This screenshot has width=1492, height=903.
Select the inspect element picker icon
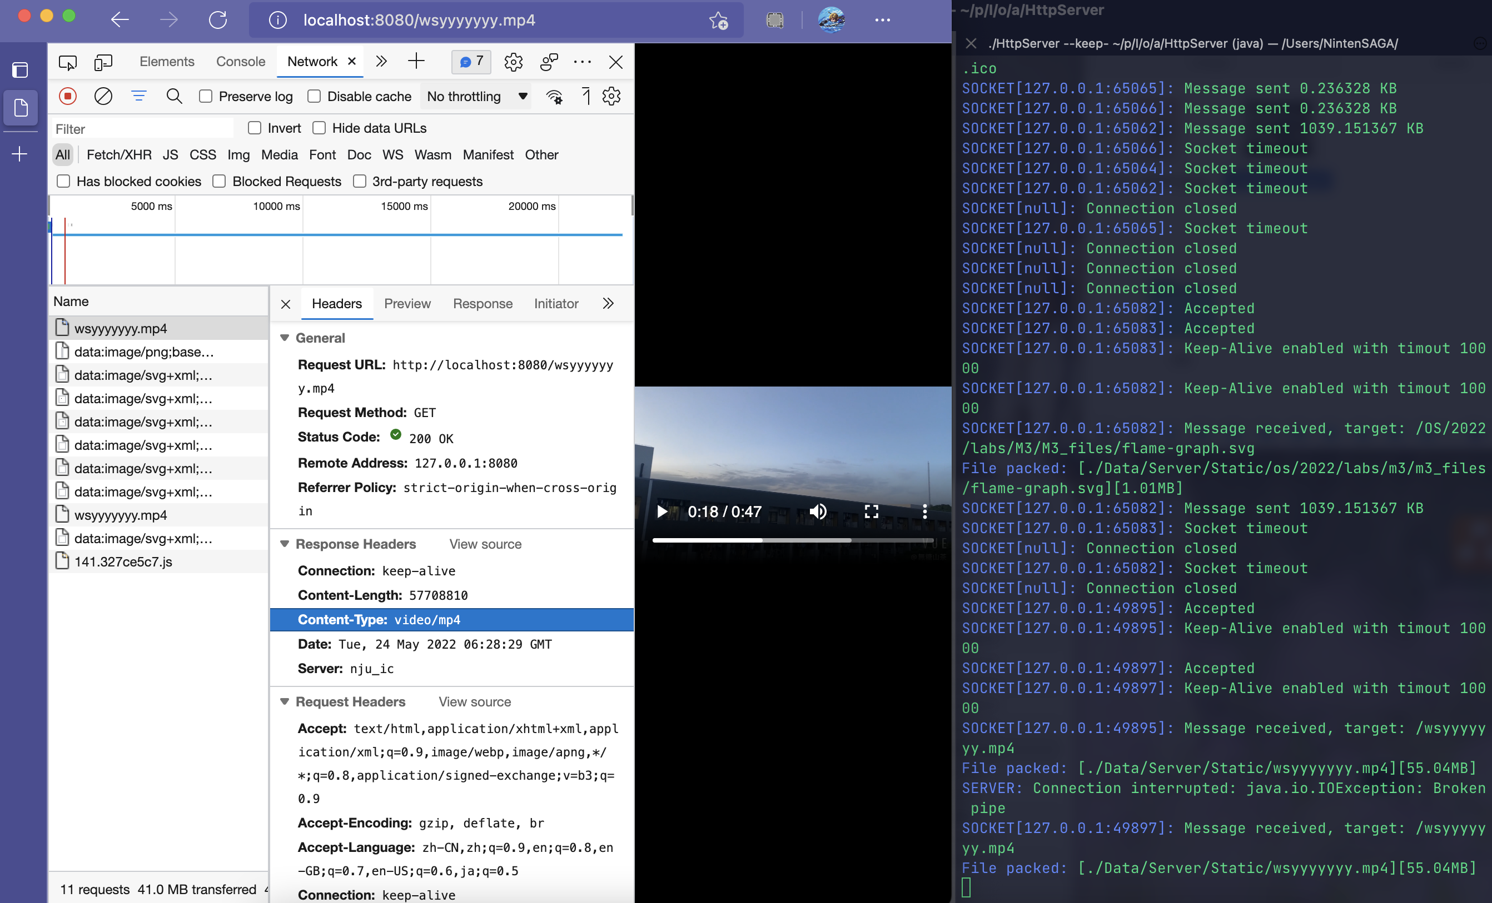(x=67, y=62)
